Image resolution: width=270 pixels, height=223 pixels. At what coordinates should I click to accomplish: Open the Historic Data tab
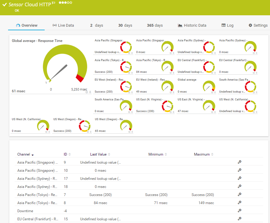click(x=192, y=25)
